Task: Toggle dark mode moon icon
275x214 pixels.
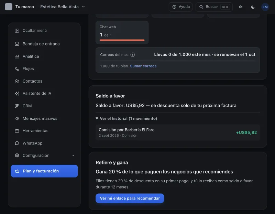Action: click(x=253, y=7)
